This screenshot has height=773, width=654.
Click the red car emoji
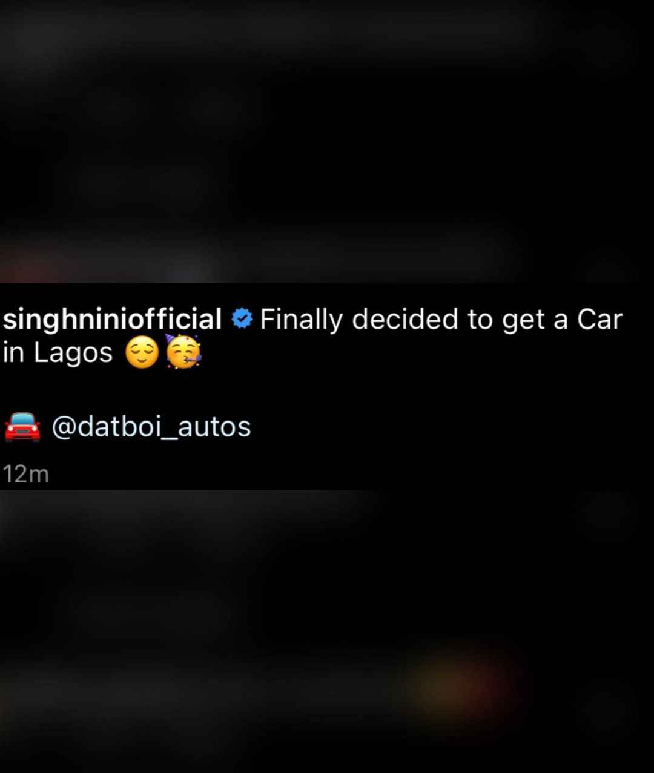click(22, 427)
